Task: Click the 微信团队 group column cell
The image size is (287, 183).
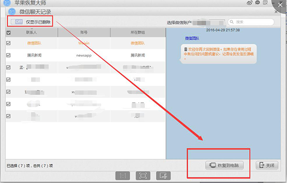Action: pos(138,43)
